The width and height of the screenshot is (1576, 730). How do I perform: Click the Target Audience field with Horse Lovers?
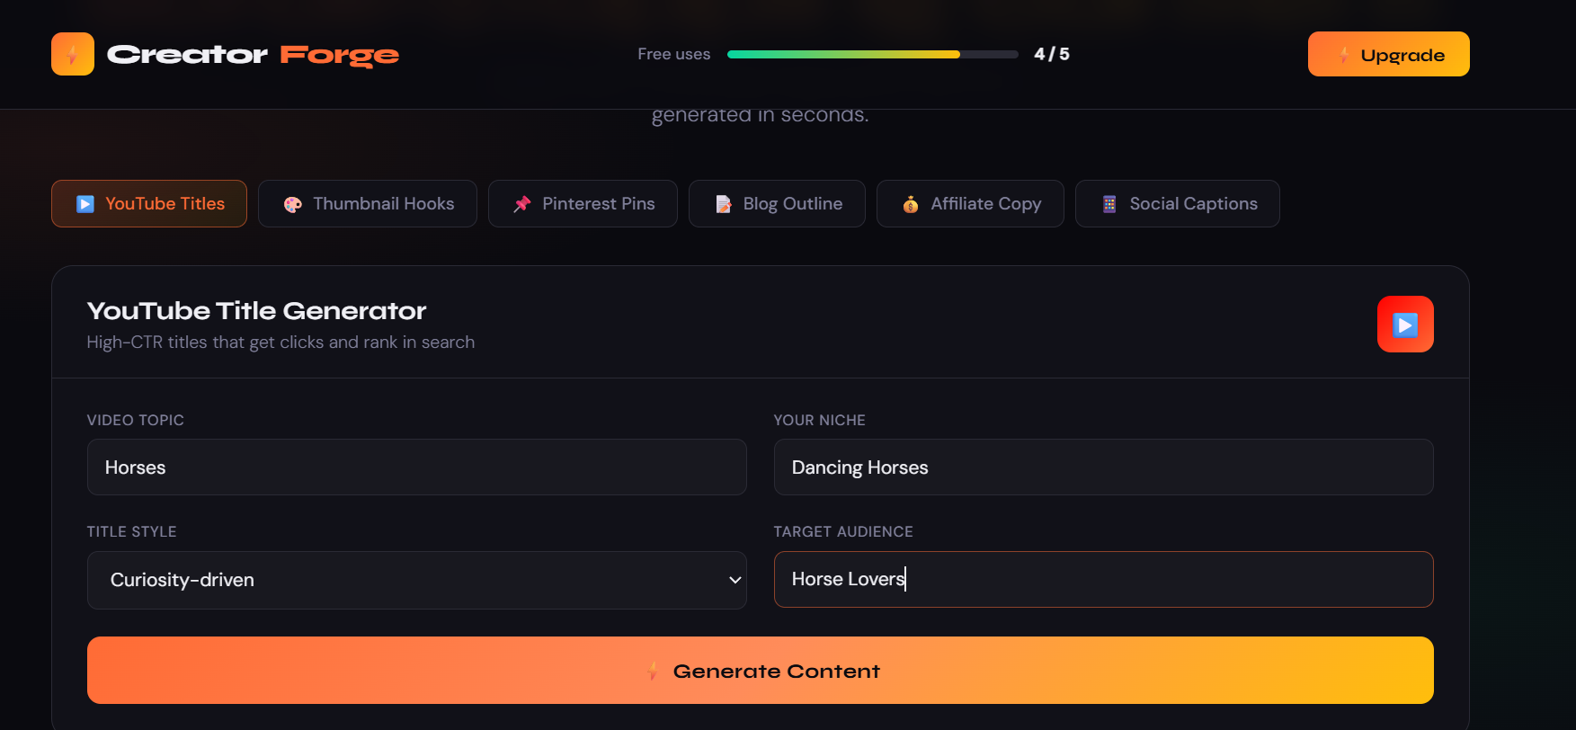click(1104, 579)
